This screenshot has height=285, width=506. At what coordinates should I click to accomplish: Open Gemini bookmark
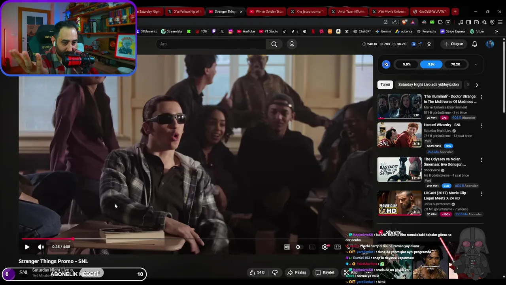point(383,31)
